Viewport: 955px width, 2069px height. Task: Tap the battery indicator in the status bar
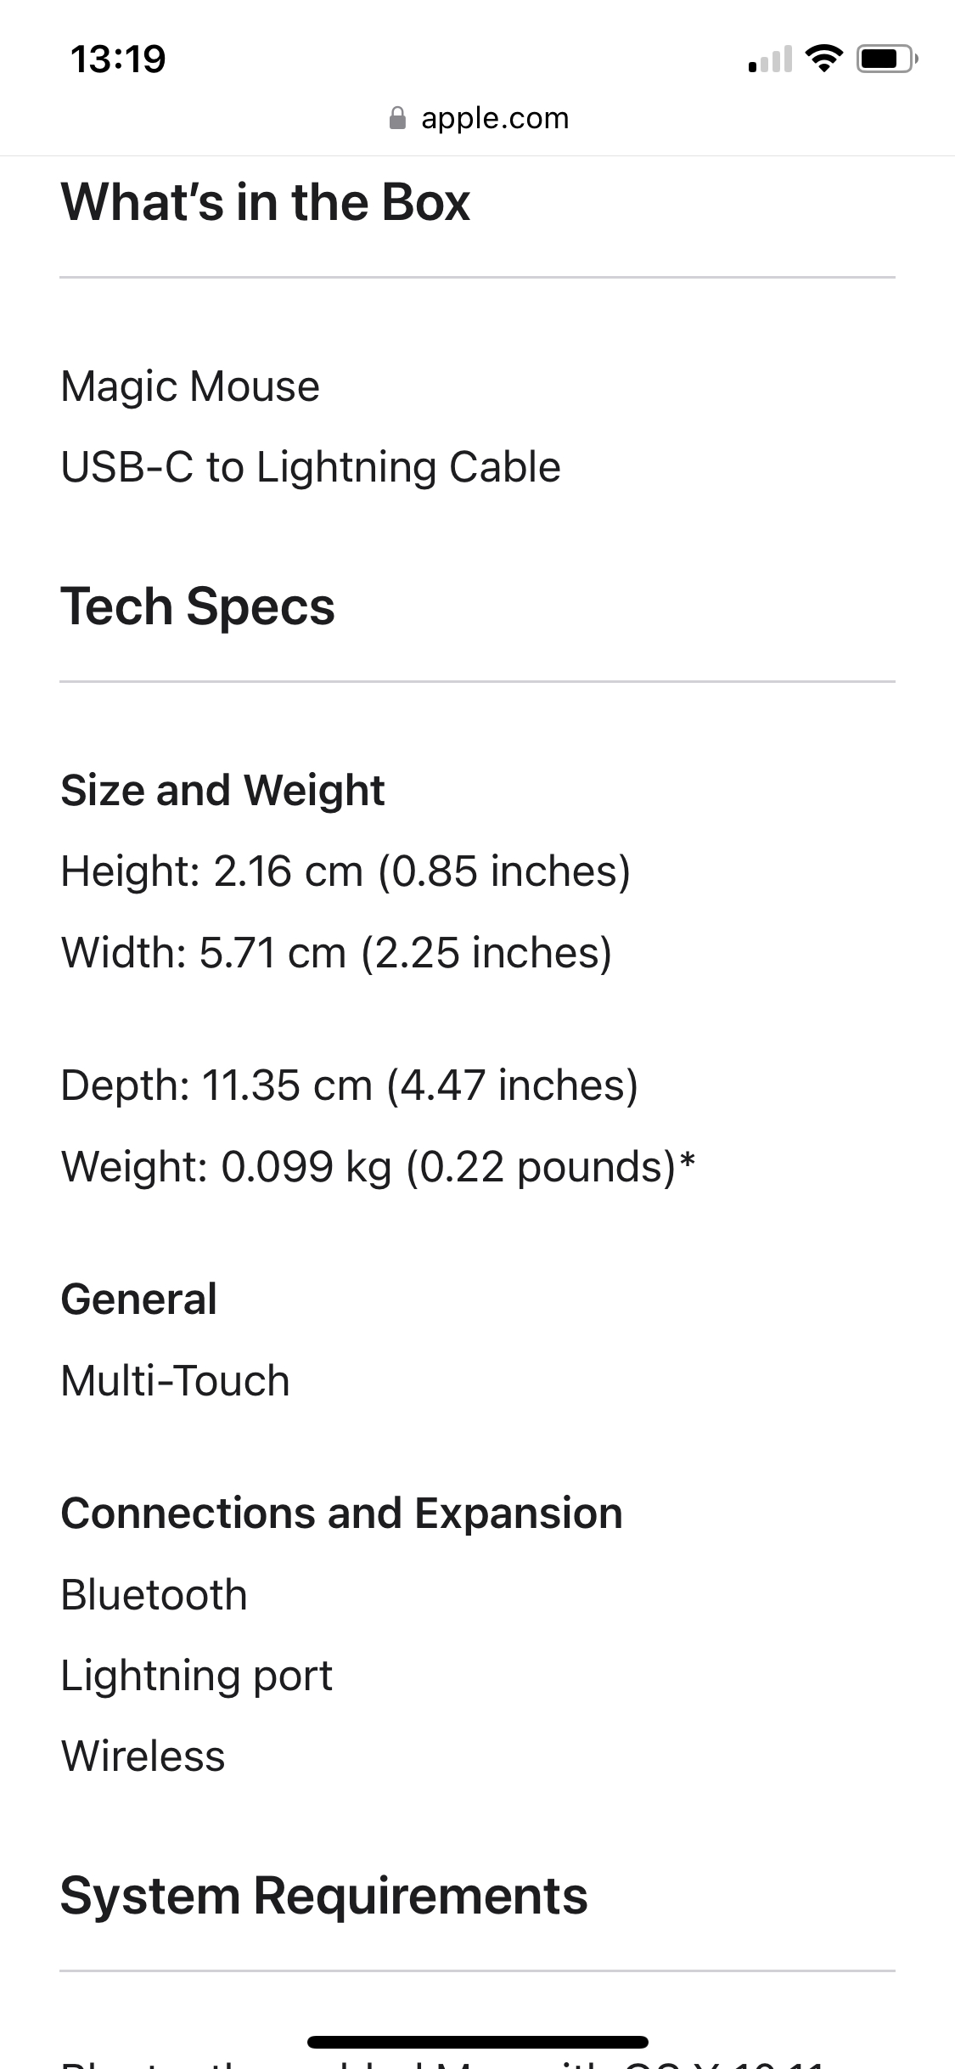pyautogui.click(x=883, y=58)
